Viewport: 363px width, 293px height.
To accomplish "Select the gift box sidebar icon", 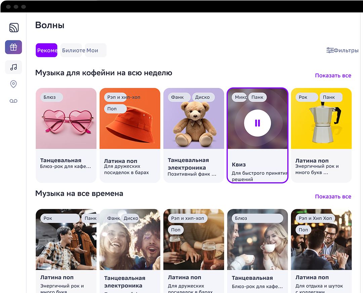I will click(13, 47).
